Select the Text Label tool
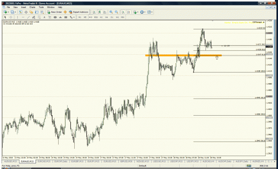This screenshot has width=278, height=169. (50, 17)
